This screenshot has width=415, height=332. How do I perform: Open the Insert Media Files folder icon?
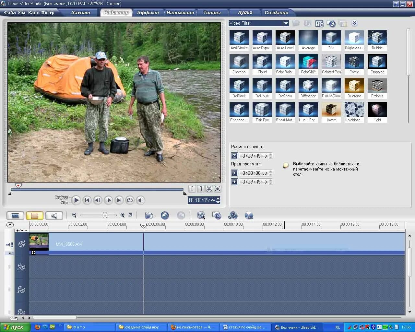tap(148, 215)
